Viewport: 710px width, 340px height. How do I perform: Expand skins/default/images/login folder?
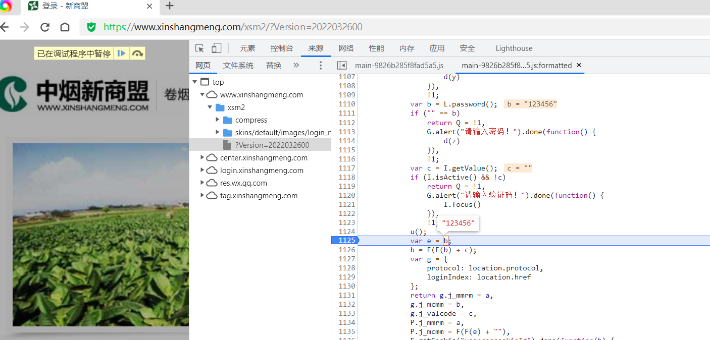point(218,133)
